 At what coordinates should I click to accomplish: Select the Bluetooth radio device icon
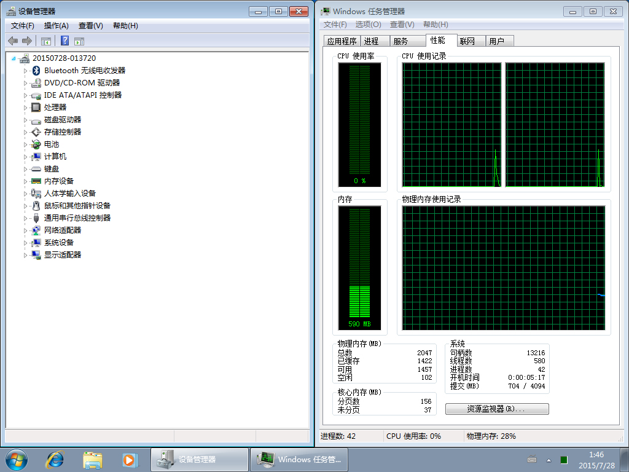(36, 71)
